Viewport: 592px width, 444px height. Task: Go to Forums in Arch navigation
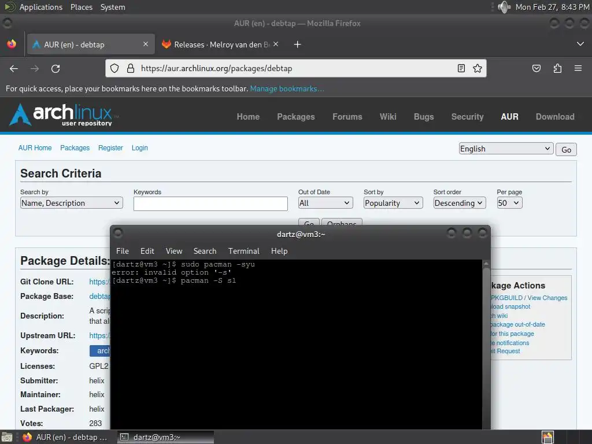(347, 117)
